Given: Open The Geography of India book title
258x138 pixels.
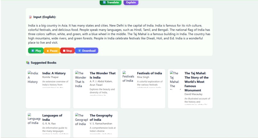Looking at the screenshot, I should [x=101, y=118].
